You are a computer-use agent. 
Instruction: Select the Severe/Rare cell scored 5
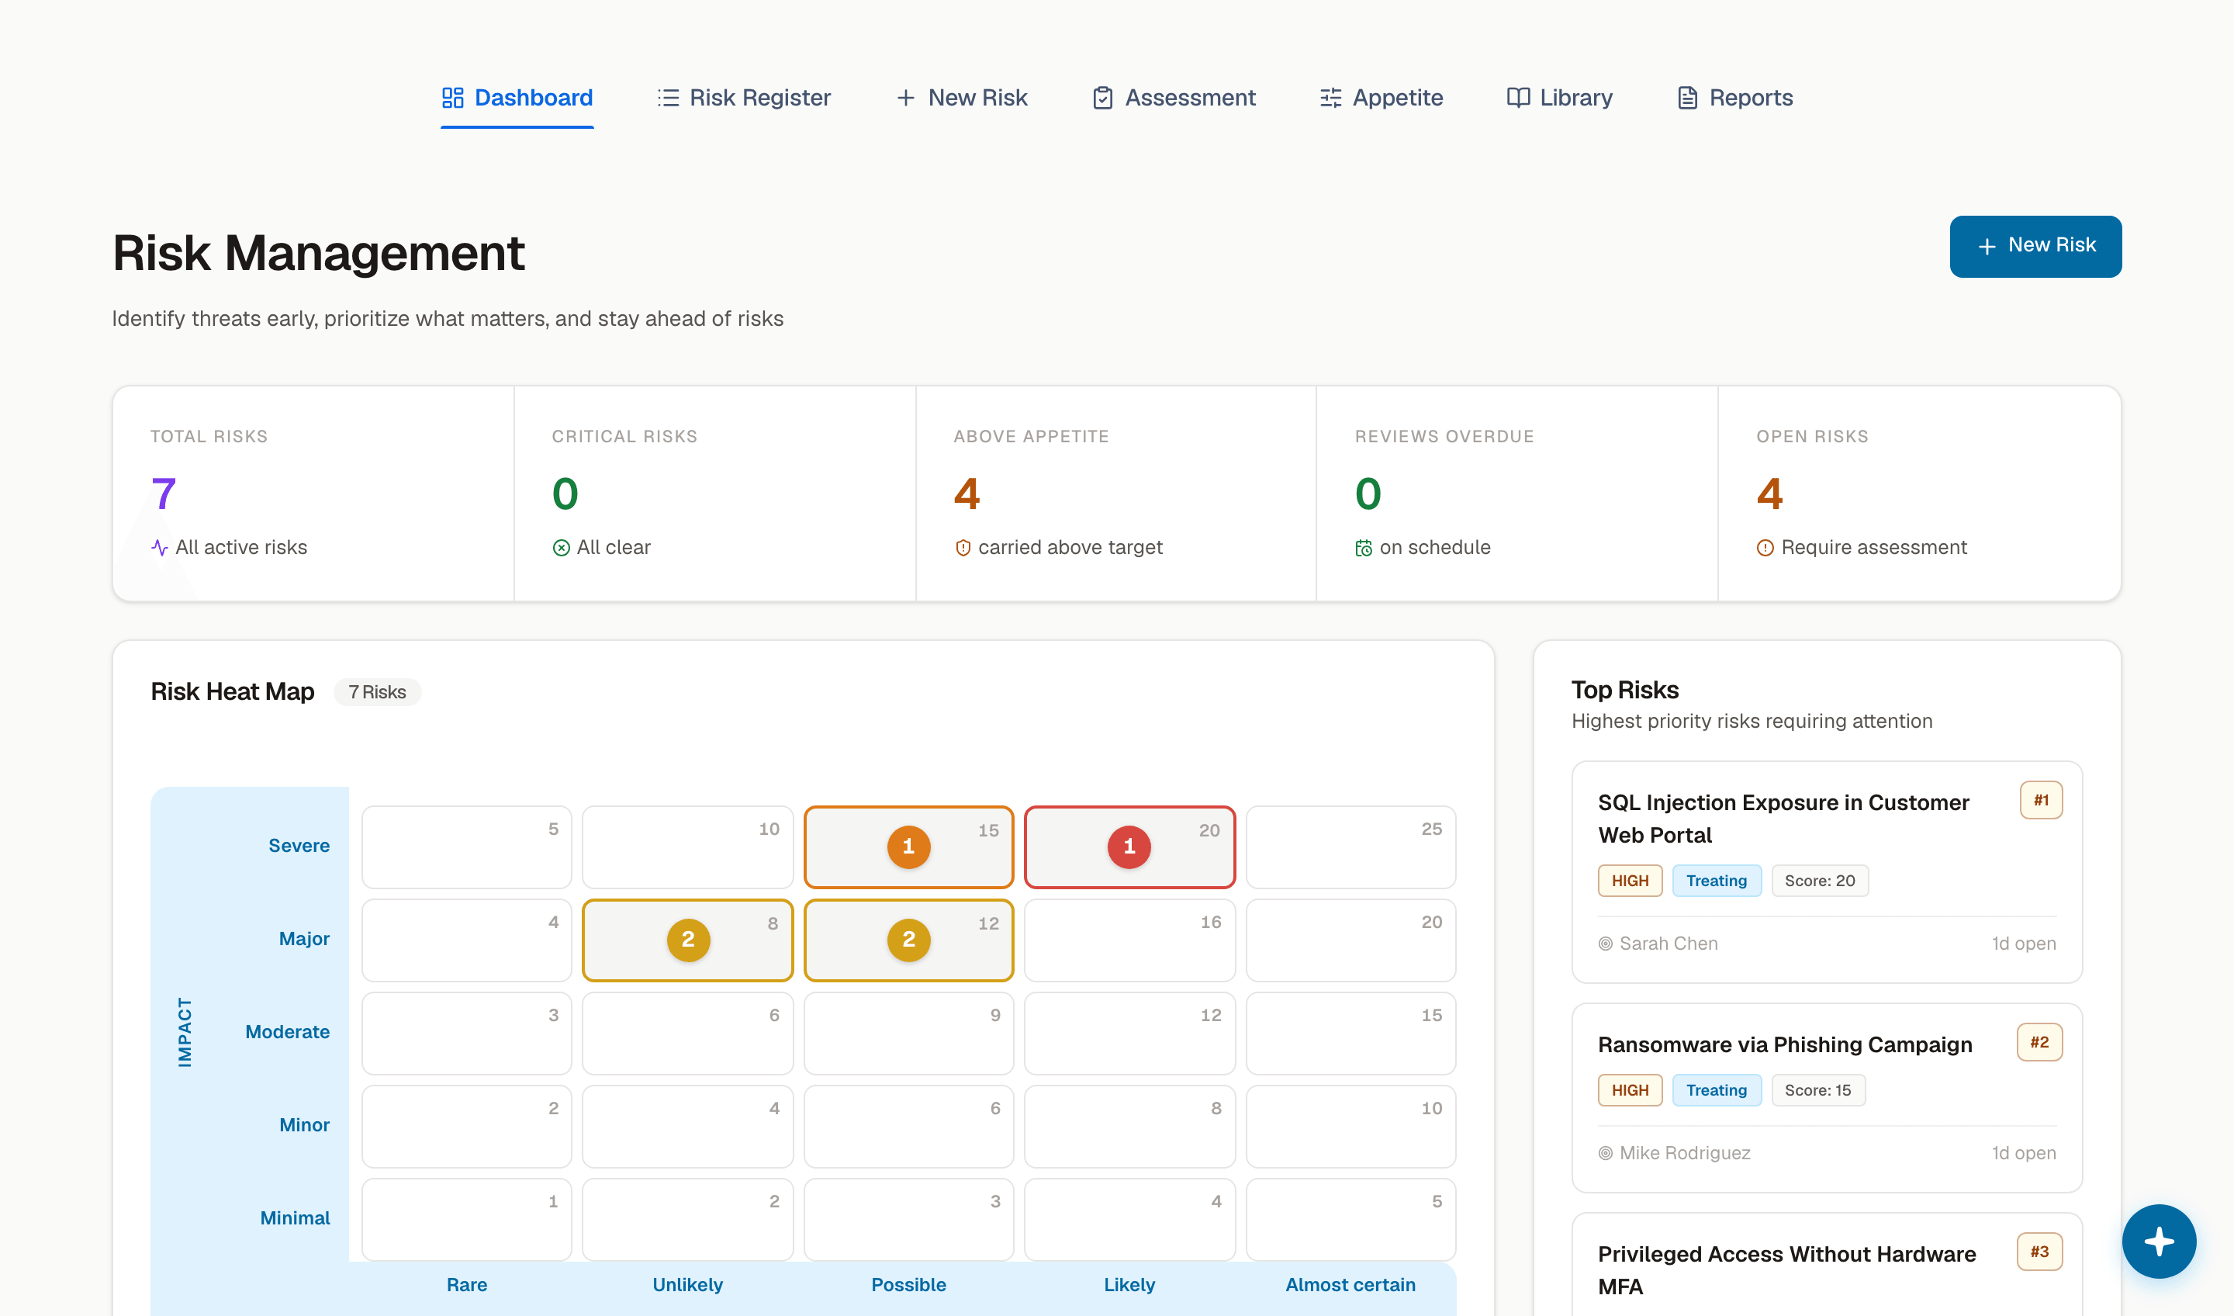(x=466, y=846)
